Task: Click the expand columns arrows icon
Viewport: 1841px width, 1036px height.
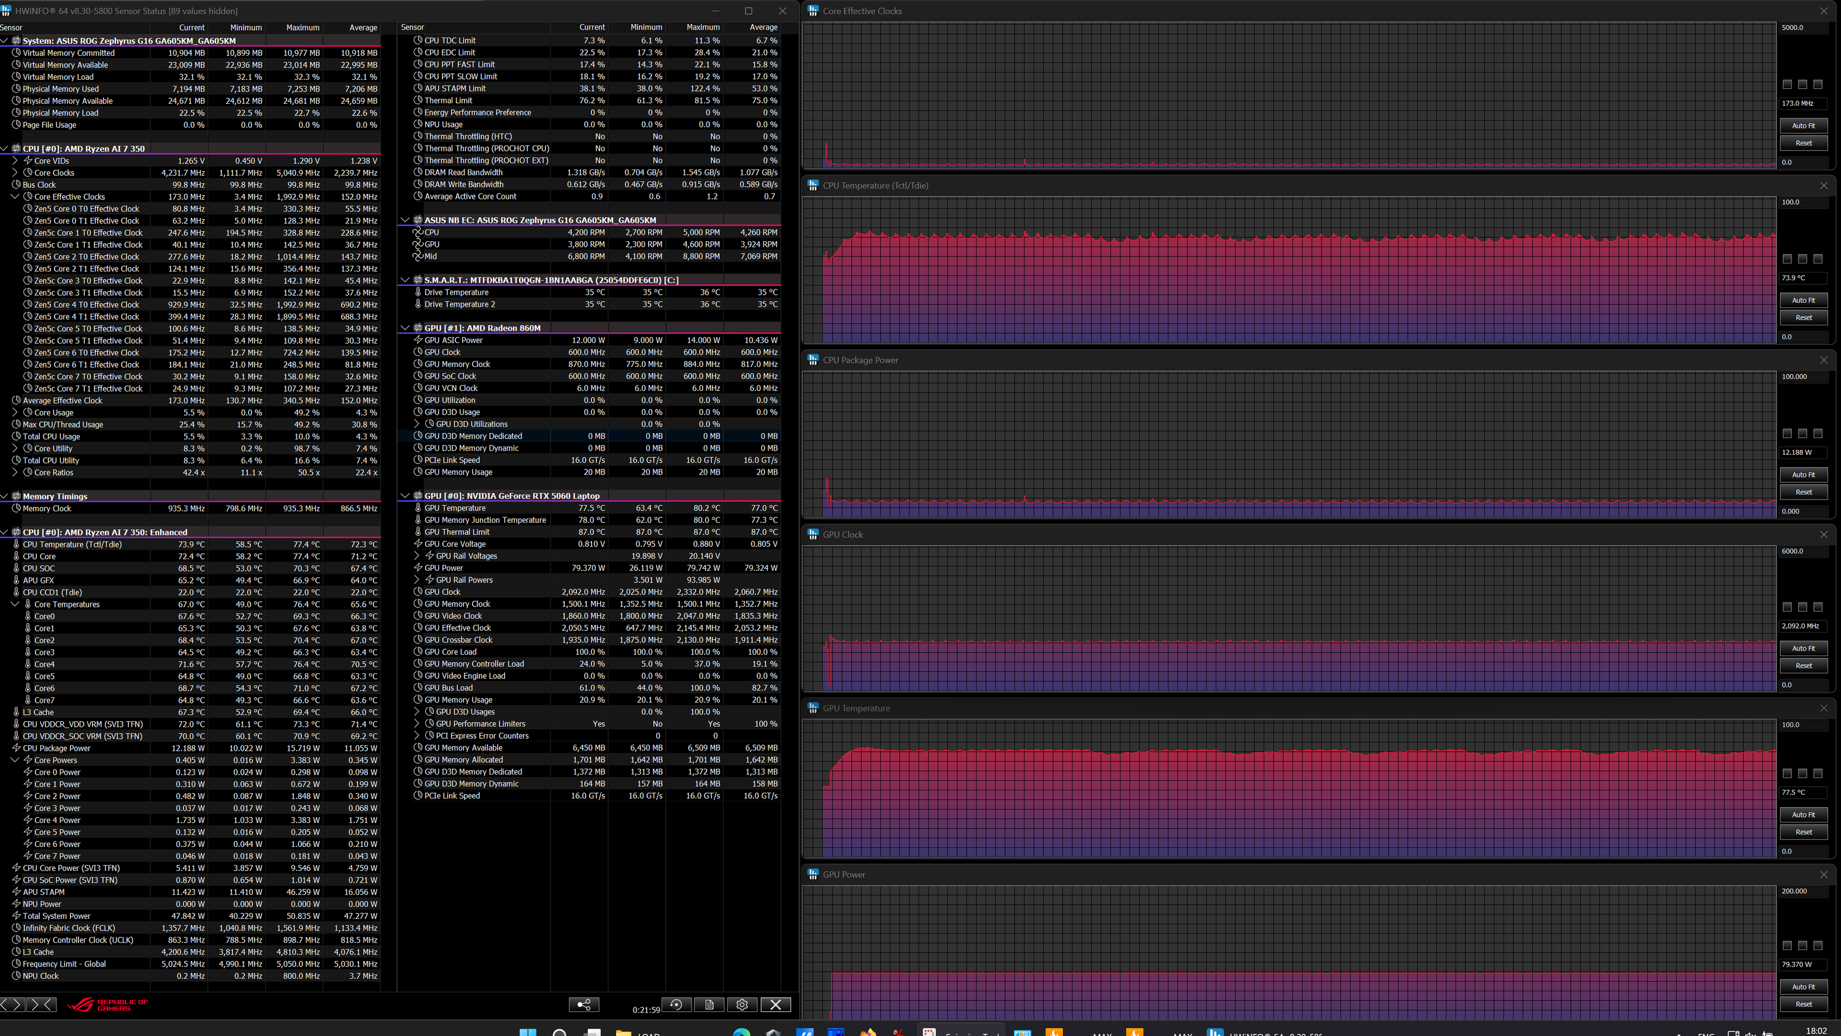Action: pyautogui.click(x=12, y=1005)
